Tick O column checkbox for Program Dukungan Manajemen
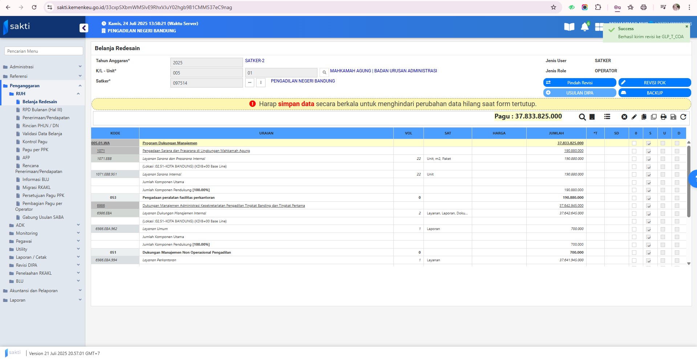This screenshot has height=359, width=697. [x=634, y=143]
